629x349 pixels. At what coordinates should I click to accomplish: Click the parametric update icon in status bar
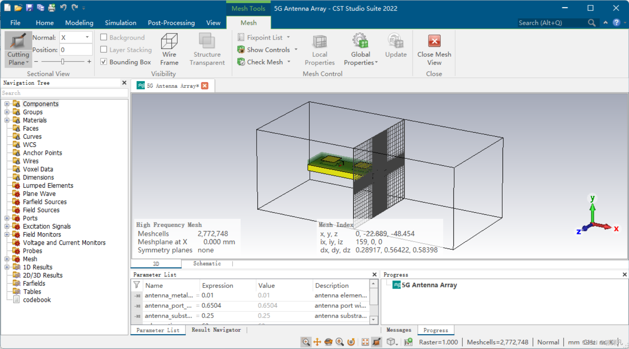408,342
